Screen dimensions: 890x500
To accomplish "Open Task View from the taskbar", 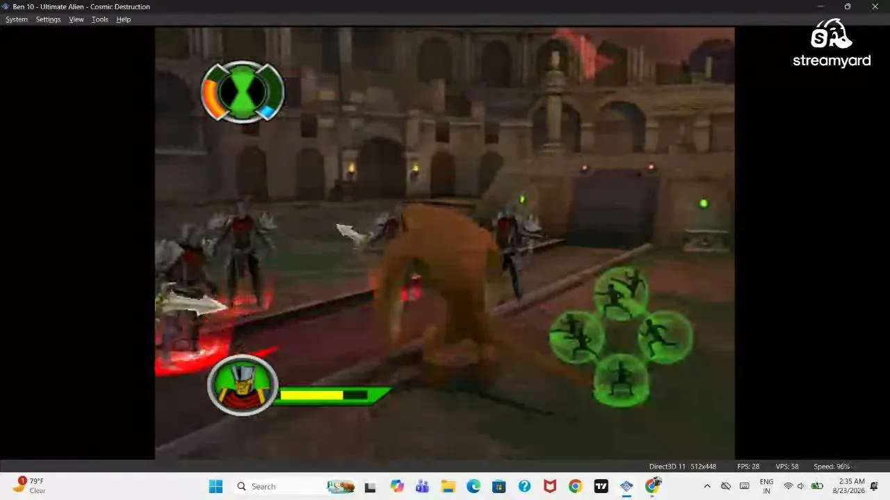I will 370,487.
